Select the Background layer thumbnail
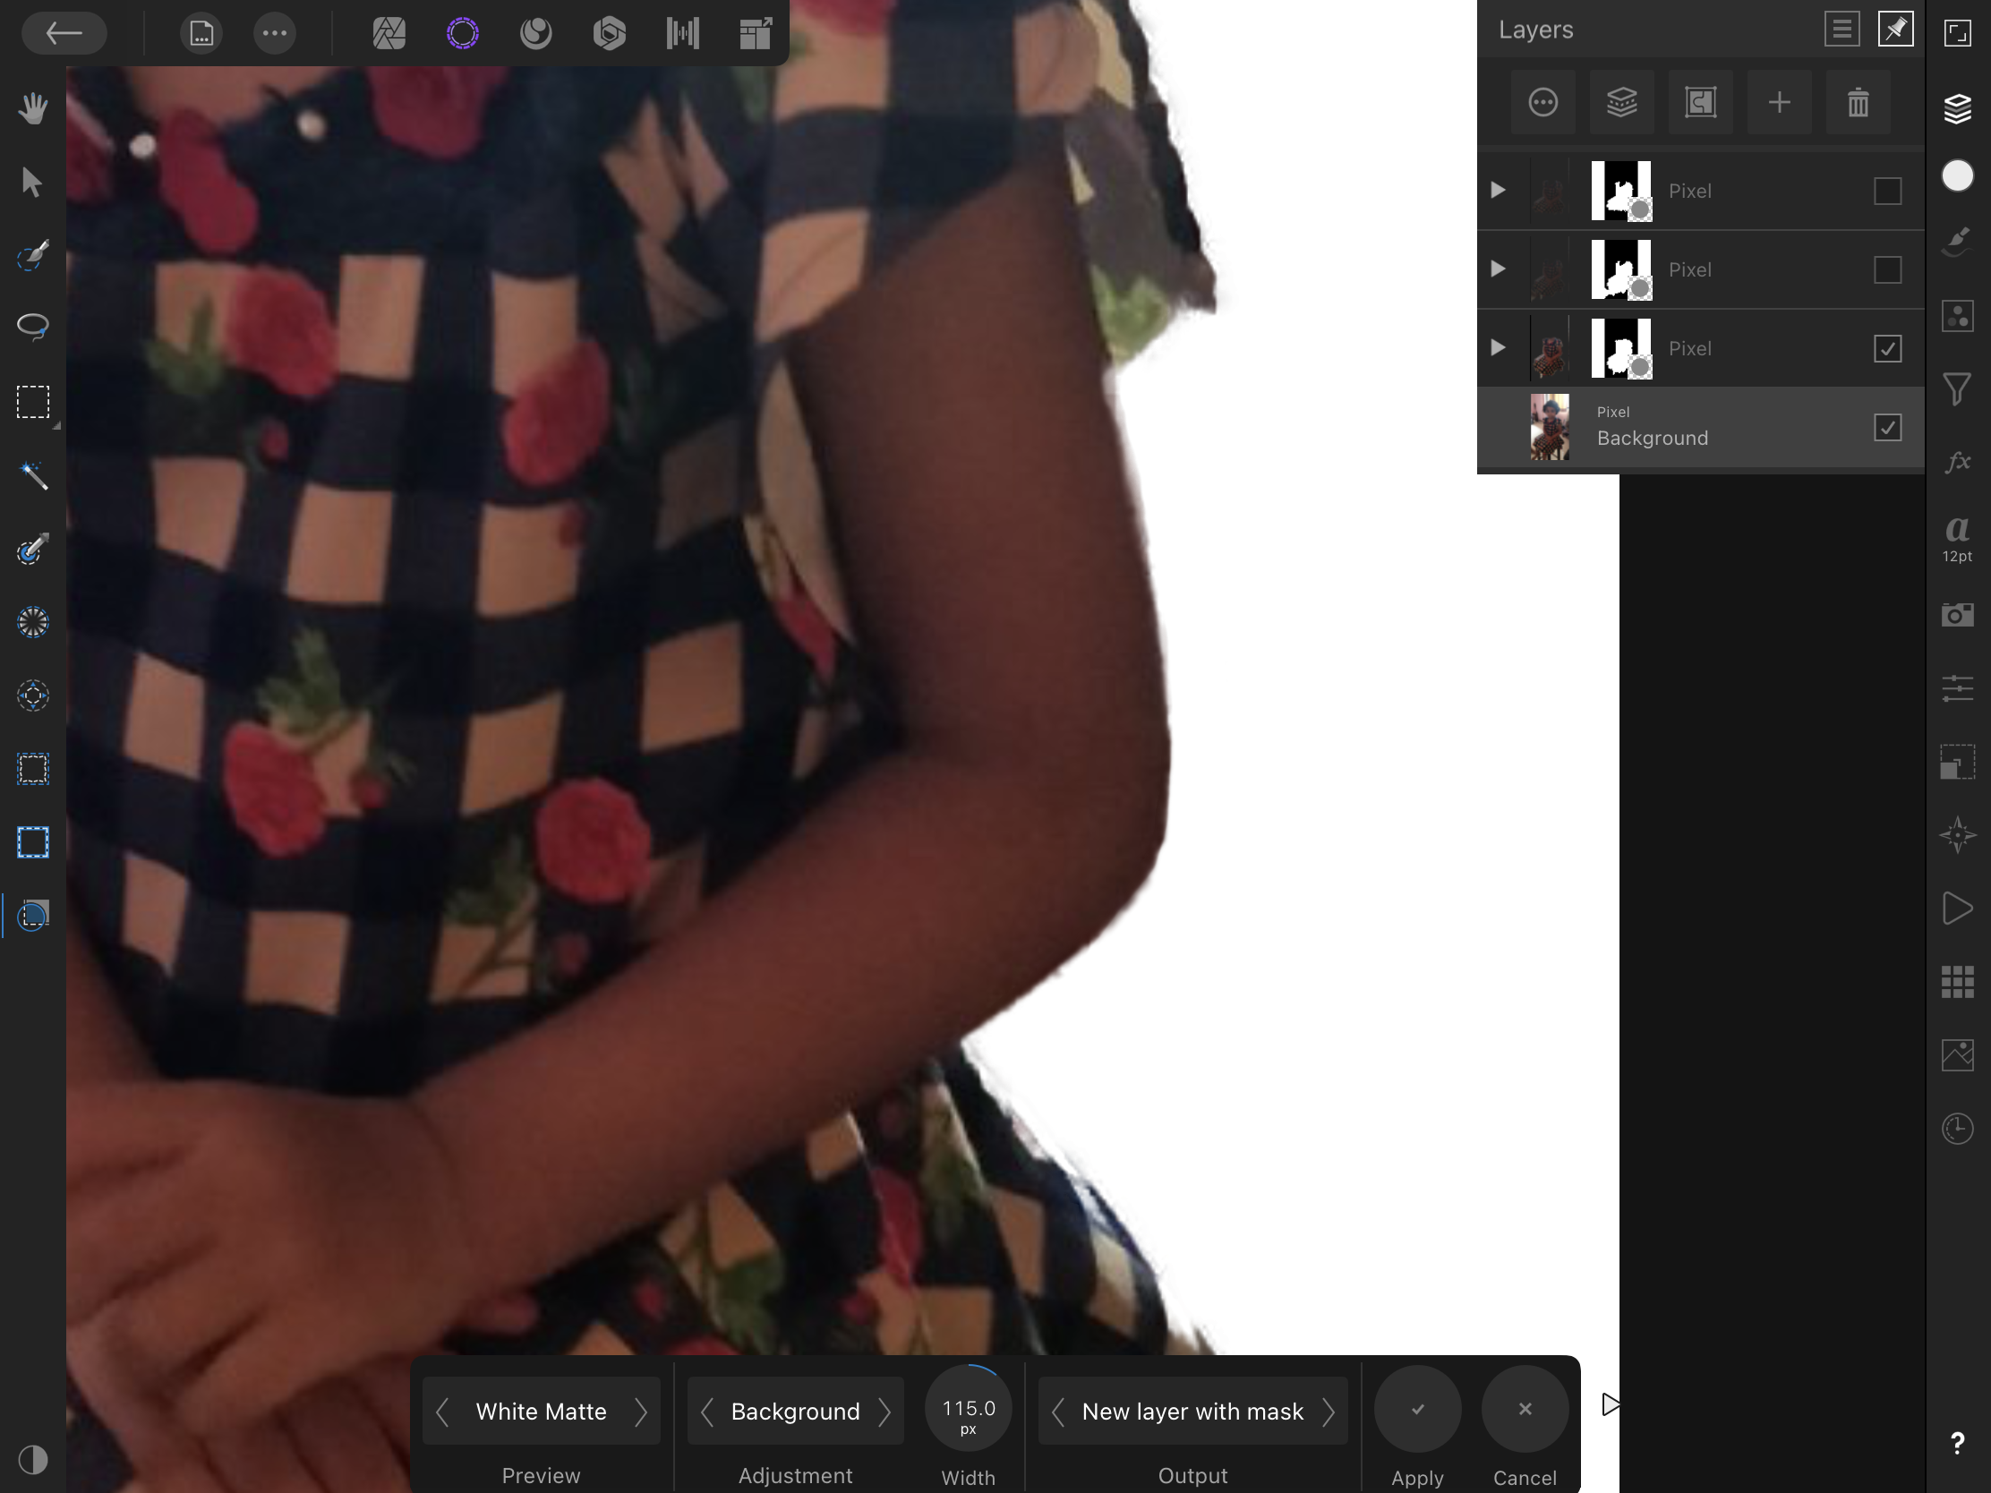 [x=1550, y=427]
